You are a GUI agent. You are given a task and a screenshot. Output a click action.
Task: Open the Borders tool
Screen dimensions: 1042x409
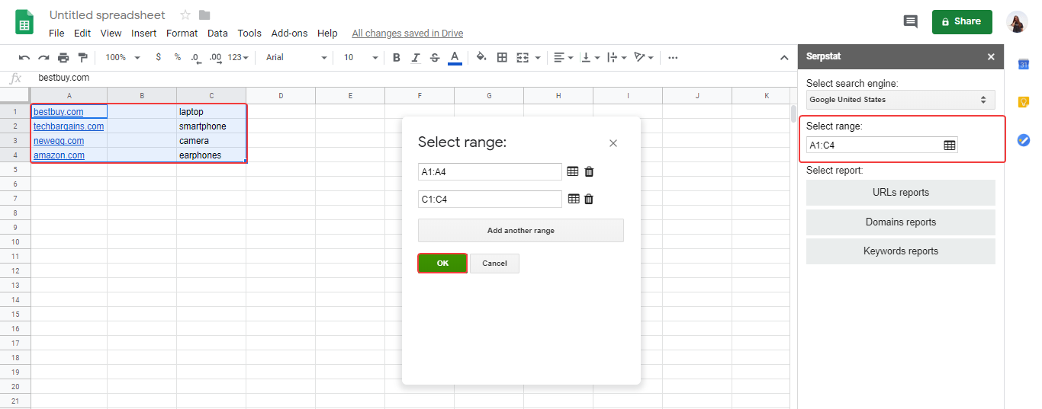pyautogui.click(x=502, y=58)
